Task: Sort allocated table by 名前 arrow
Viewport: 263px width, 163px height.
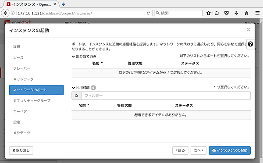Action: point(102,63)
